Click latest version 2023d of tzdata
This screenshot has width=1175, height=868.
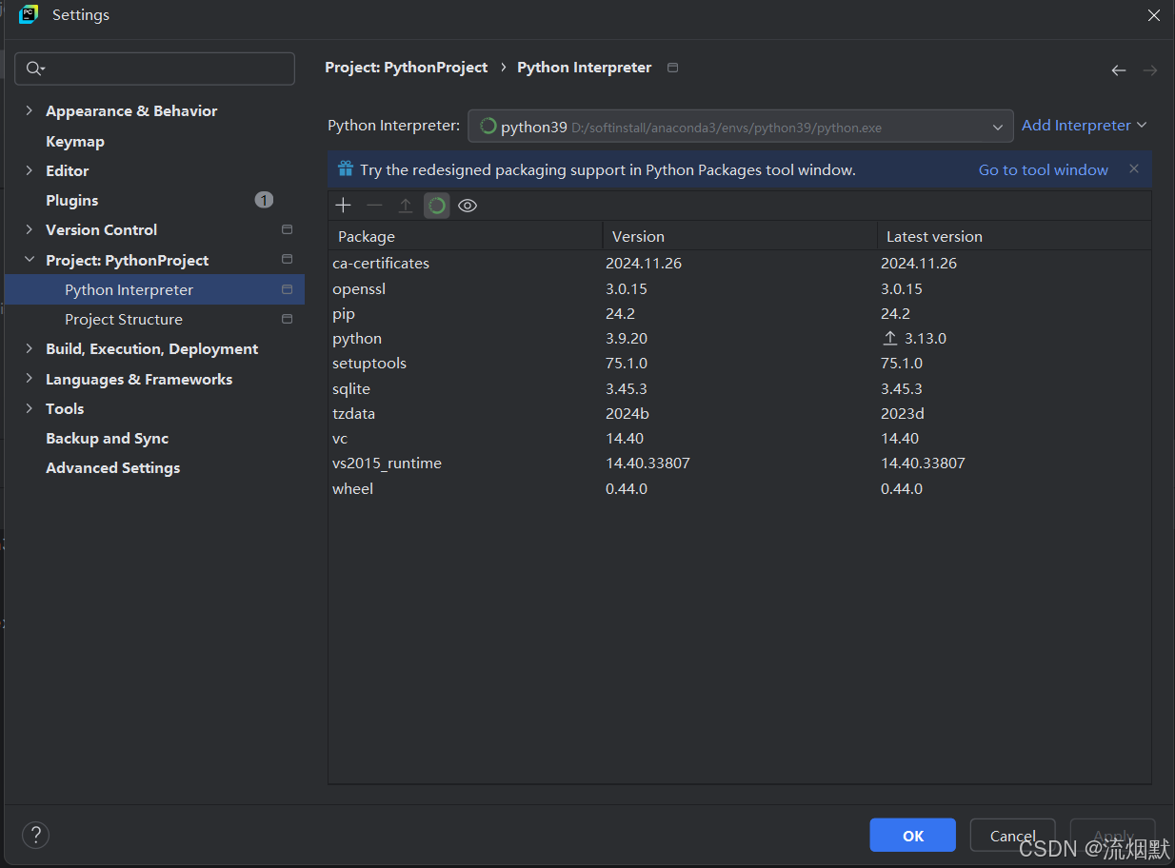click(903, 413)
